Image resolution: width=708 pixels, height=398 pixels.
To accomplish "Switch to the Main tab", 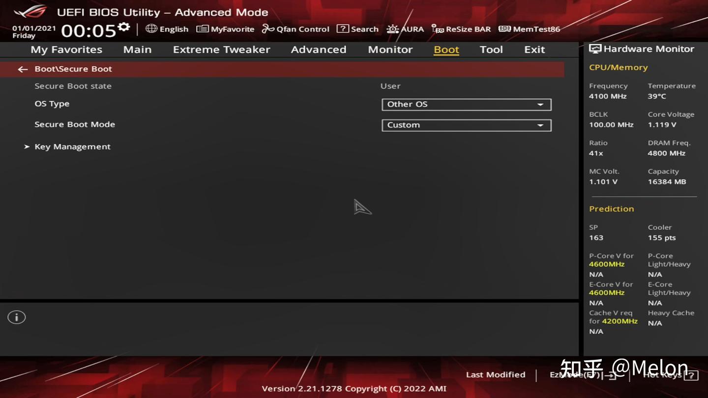I will [137, 49].
